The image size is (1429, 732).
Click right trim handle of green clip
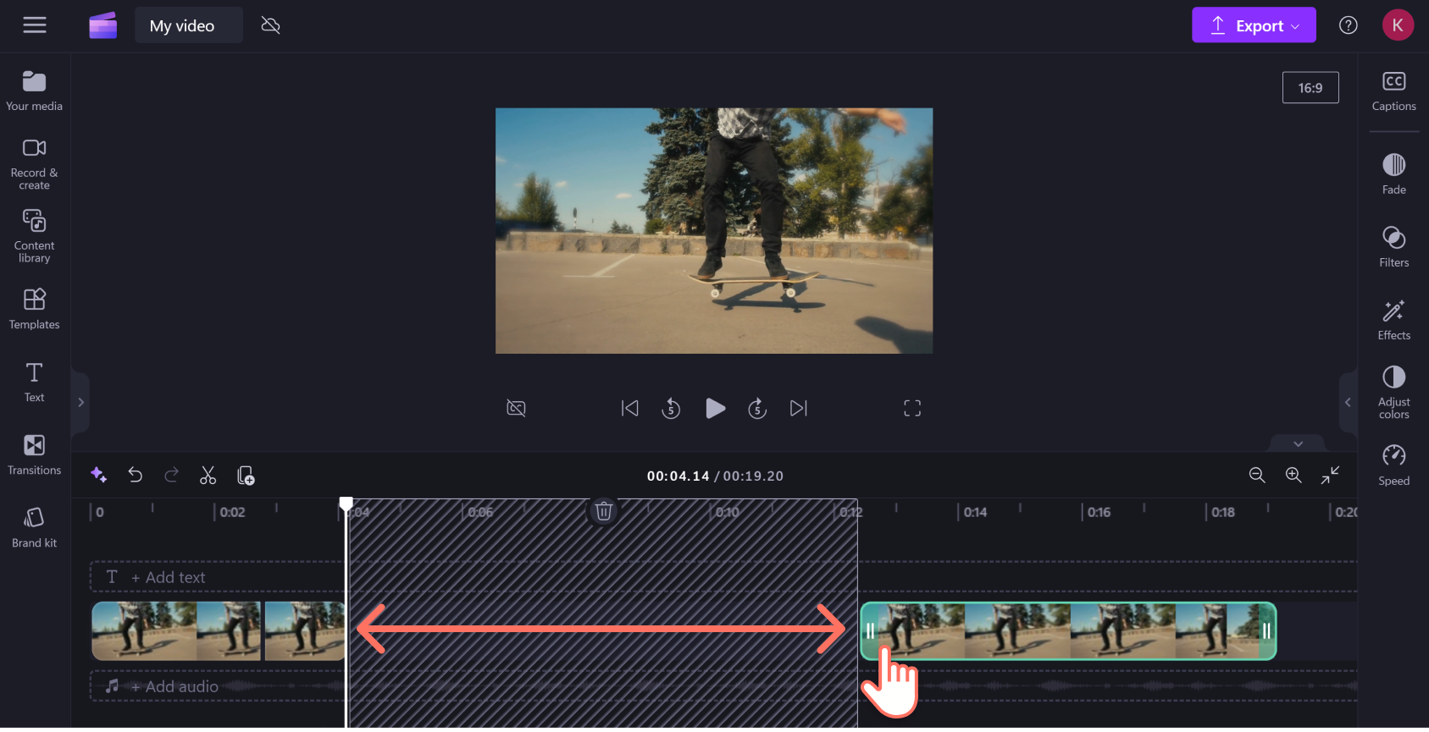[1266, 631]
